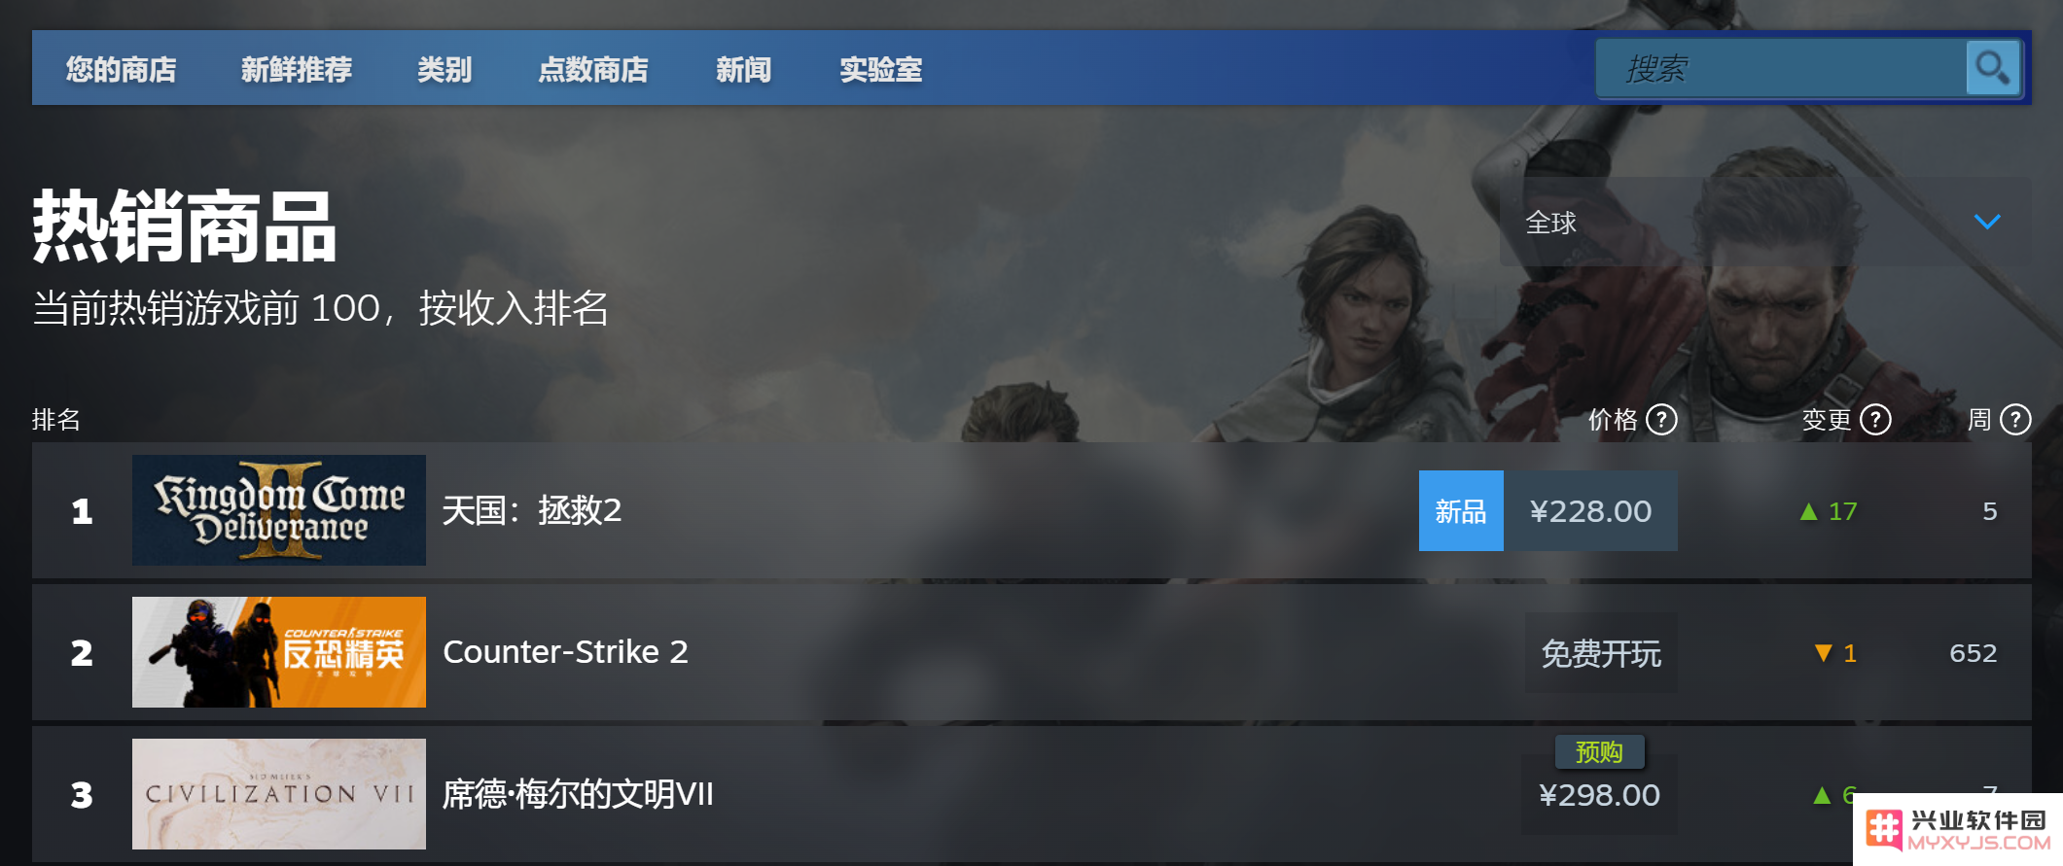The height and width of the screenshot is (866, 2063).
Task: Click the 兴业软件园 watermark logo
Action: (x=1958, y=830)
